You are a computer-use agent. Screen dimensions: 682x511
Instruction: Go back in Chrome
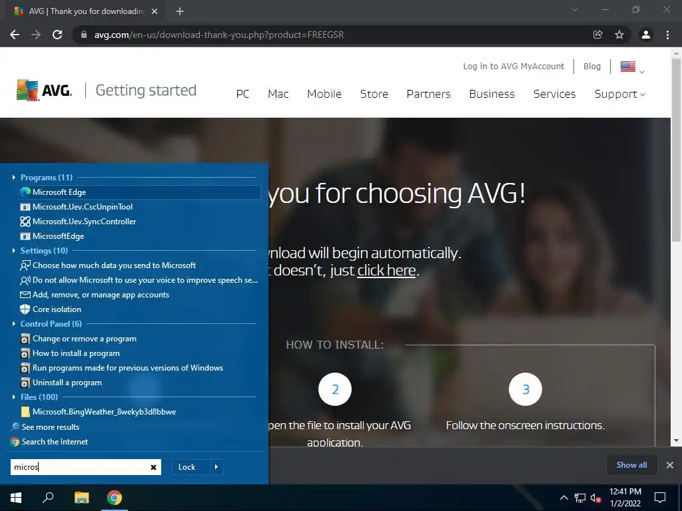(15, 35)
